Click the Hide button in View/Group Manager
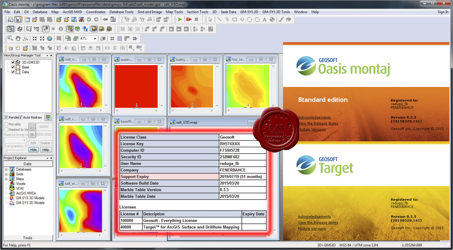Image resolution: width=453 pixels, height=250 pixels. tap(34, 150)
